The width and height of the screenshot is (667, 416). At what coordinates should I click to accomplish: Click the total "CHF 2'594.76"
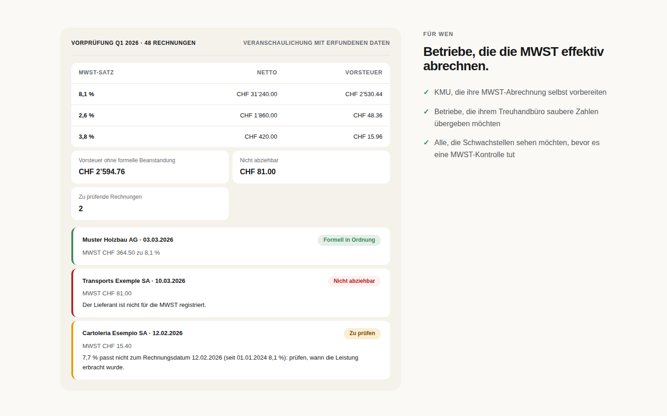[x=102, y=172]
